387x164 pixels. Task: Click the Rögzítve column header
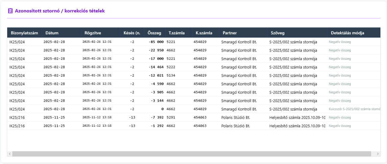coord(93,33)
